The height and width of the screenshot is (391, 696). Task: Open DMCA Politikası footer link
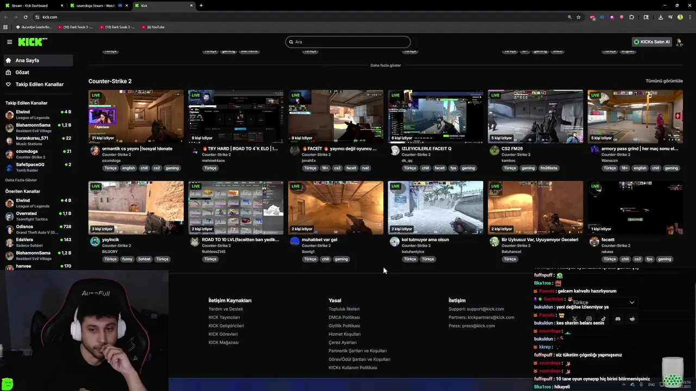pyautogui.click(x=344, y=317)
